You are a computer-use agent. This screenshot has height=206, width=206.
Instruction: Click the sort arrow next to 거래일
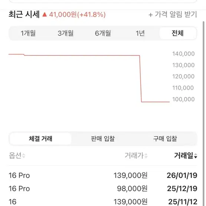pos(196,156)
